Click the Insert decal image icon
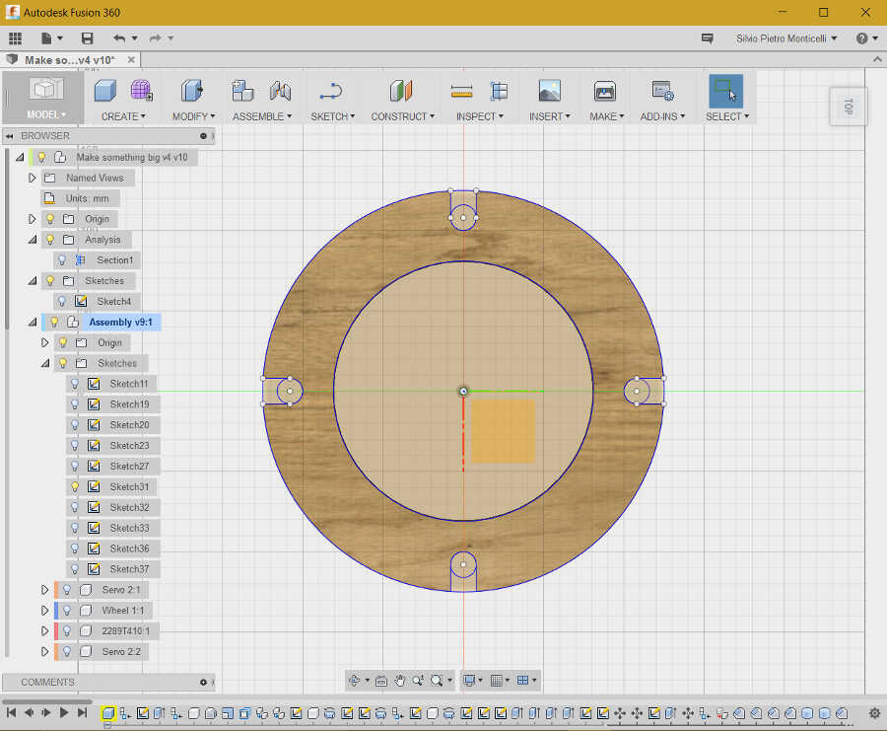 coord(549,91)
